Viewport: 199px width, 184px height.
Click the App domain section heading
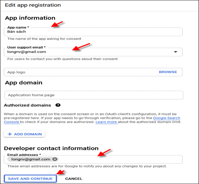tap(23, 83)
